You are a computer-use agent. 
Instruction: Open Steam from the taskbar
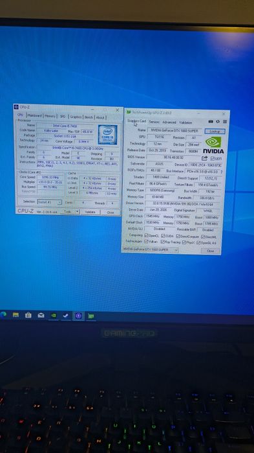(x=66, y=316)
